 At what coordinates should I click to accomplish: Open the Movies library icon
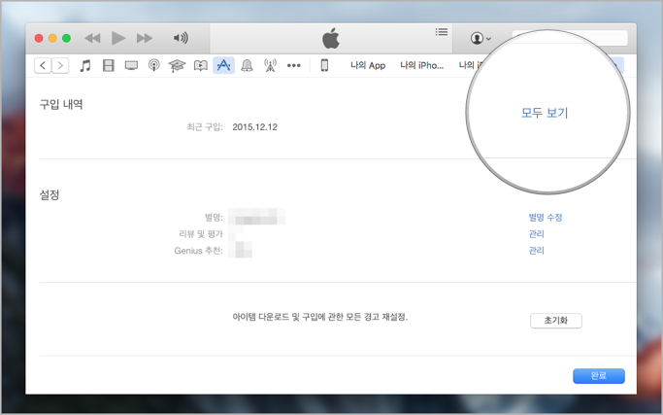109,66
